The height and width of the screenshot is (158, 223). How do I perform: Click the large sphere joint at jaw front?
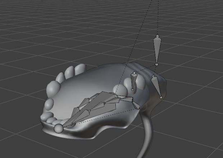click(59, 128)
